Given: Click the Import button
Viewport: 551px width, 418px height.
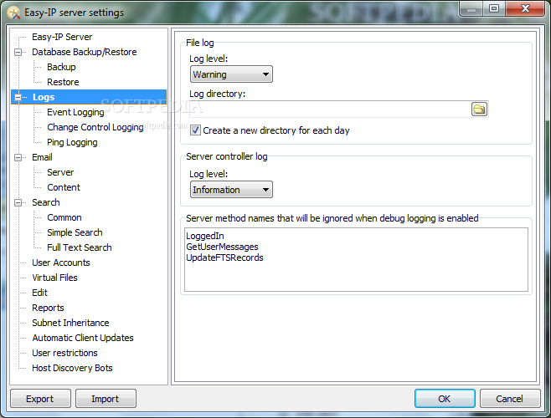Looking at the screenshot, I should click(106, 398).
